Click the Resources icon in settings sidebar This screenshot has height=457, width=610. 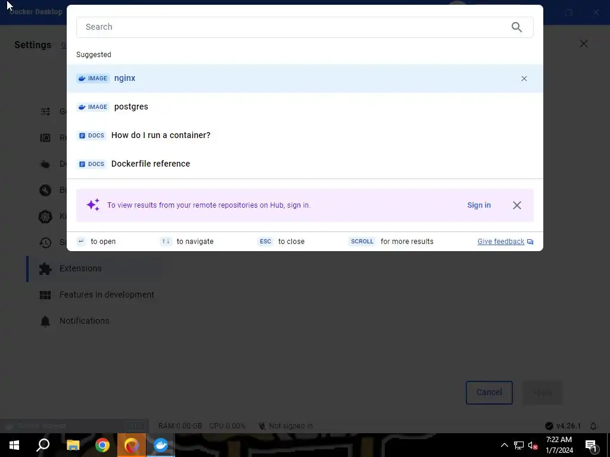[x=45, y=137]
